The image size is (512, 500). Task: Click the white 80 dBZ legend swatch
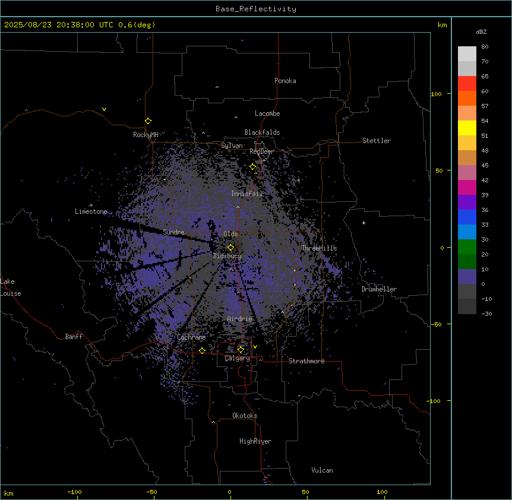click(x=467, y=54)
